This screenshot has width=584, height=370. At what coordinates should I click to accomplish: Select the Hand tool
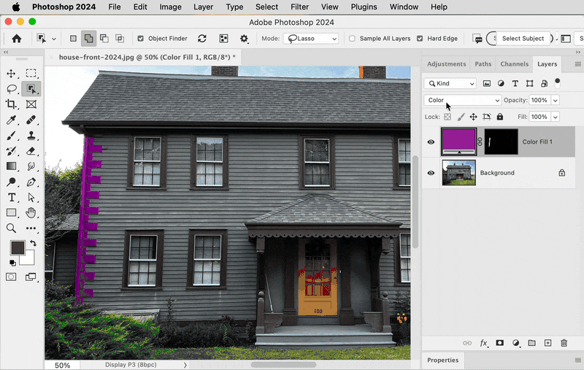(x=31, y=213)
